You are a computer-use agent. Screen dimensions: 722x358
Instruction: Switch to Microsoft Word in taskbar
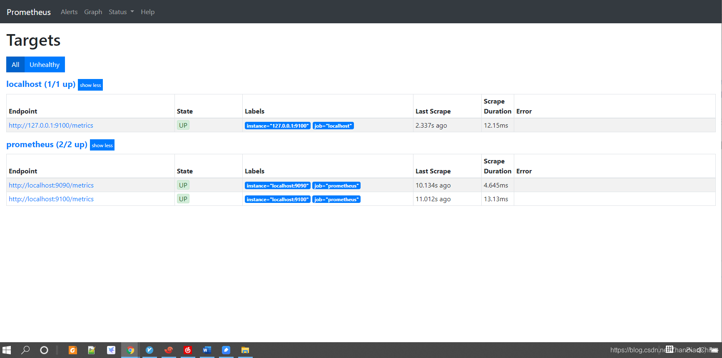207,350
